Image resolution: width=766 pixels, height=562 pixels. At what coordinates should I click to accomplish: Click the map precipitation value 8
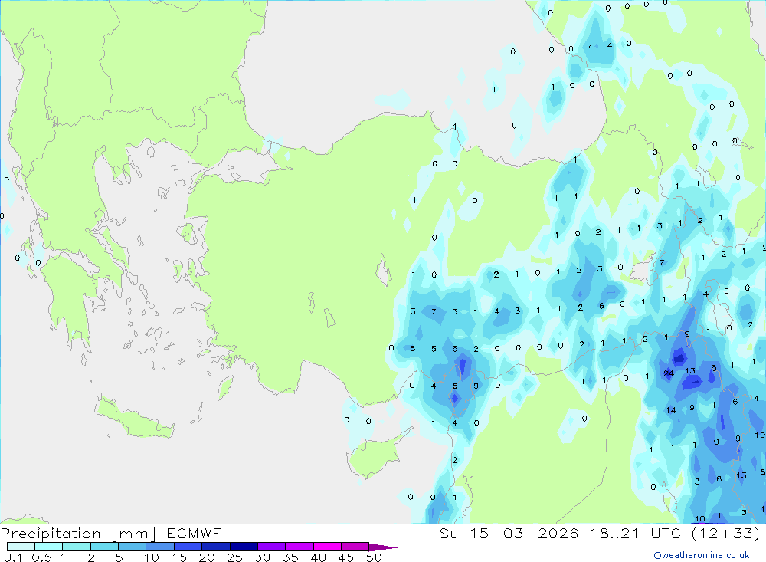[719, 479]
